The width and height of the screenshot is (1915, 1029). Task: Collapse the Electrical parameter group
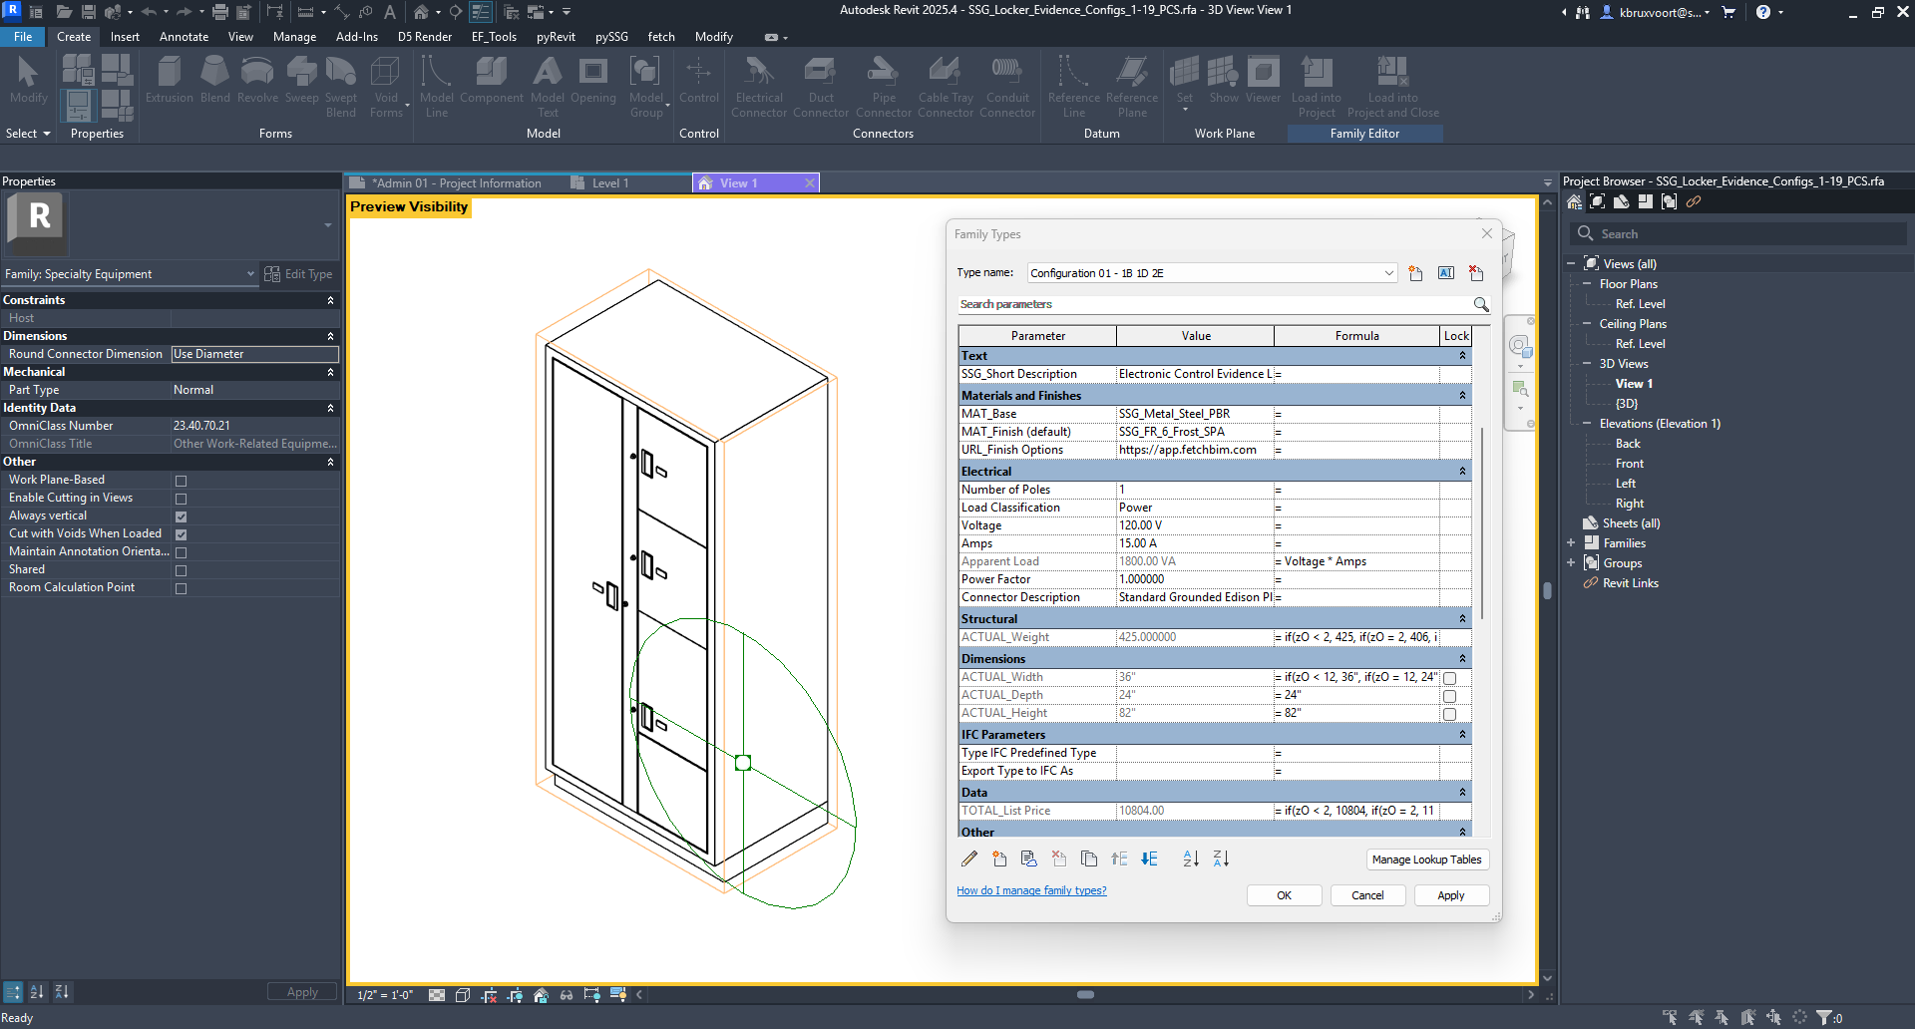(1462, 472)
